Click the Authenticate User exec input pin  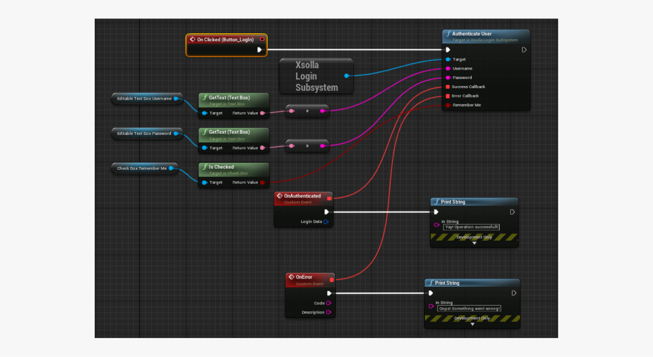tap(448, 50)
